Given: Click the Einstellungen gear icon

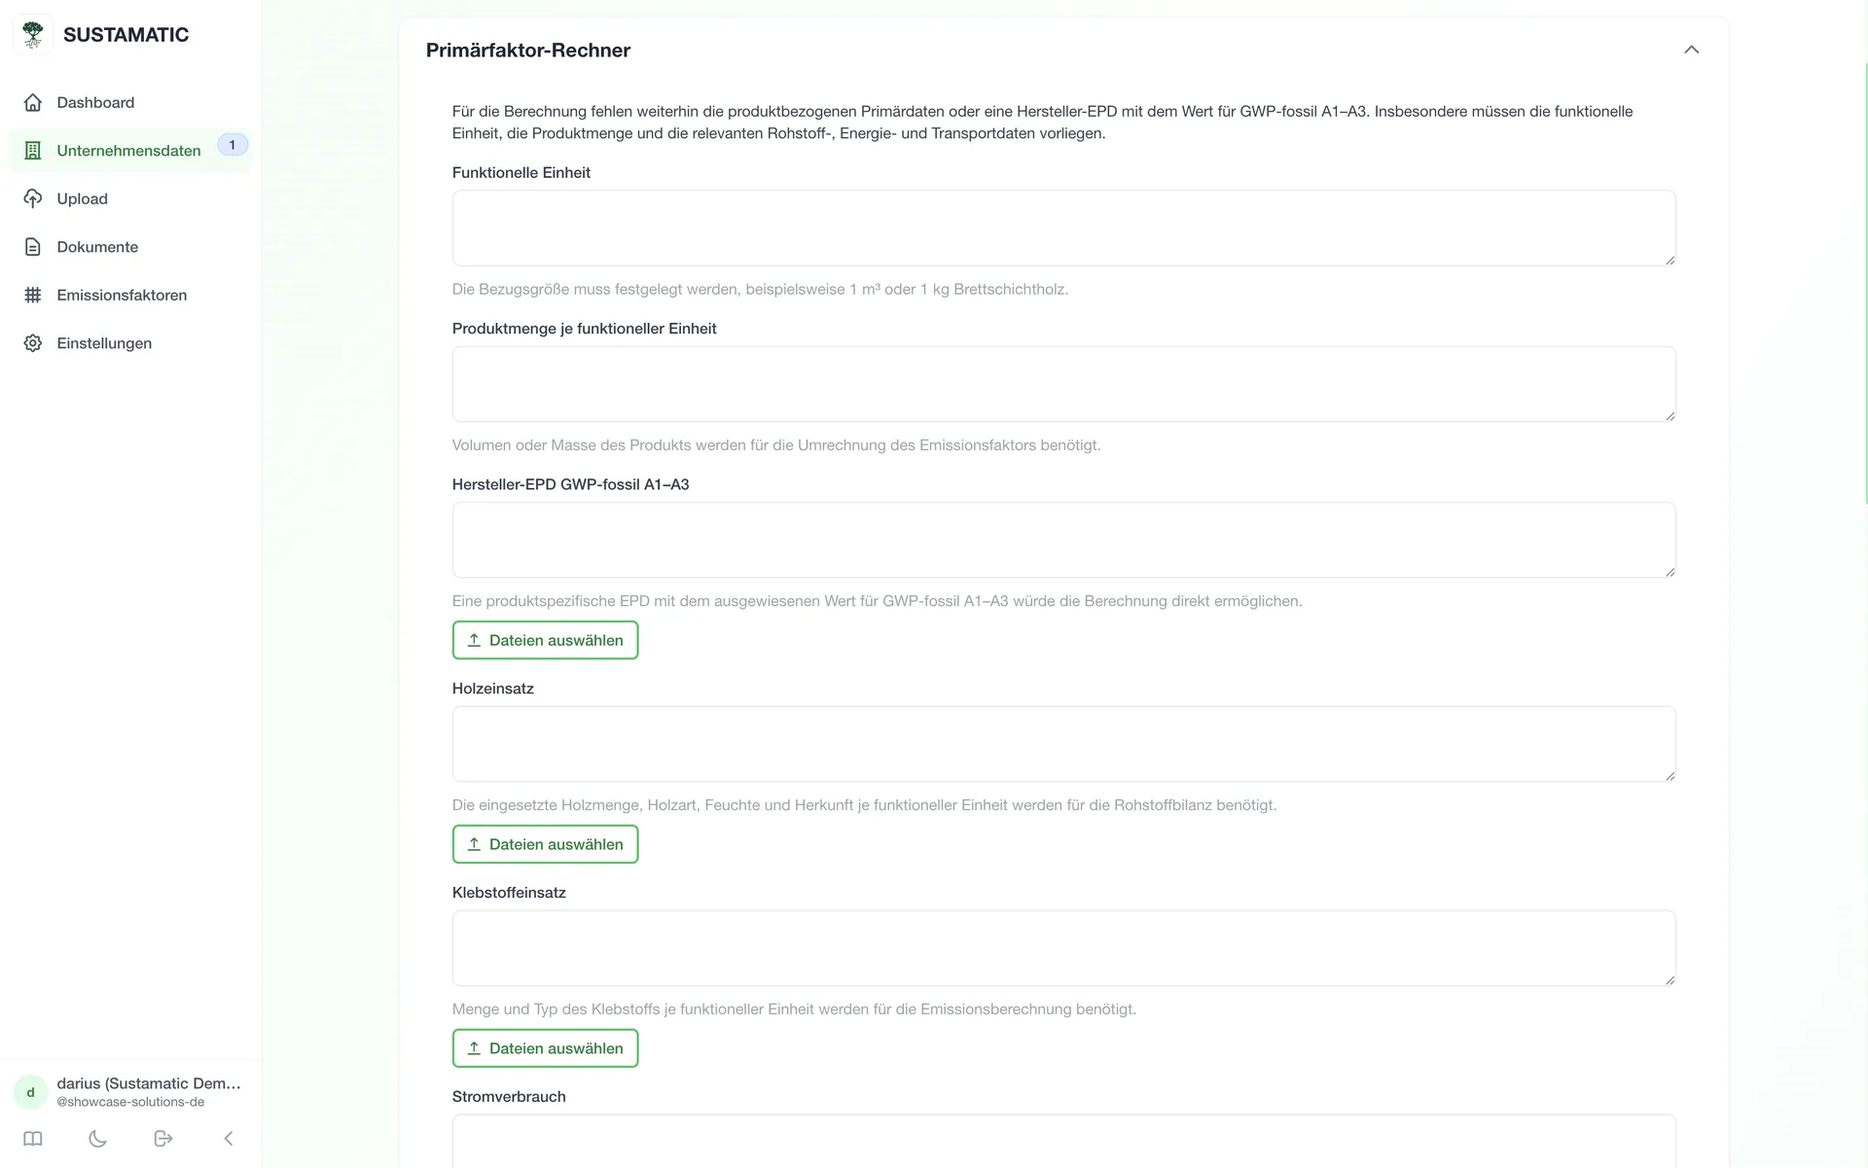Looking at the screenshot, I should click(x=33, y=343).
